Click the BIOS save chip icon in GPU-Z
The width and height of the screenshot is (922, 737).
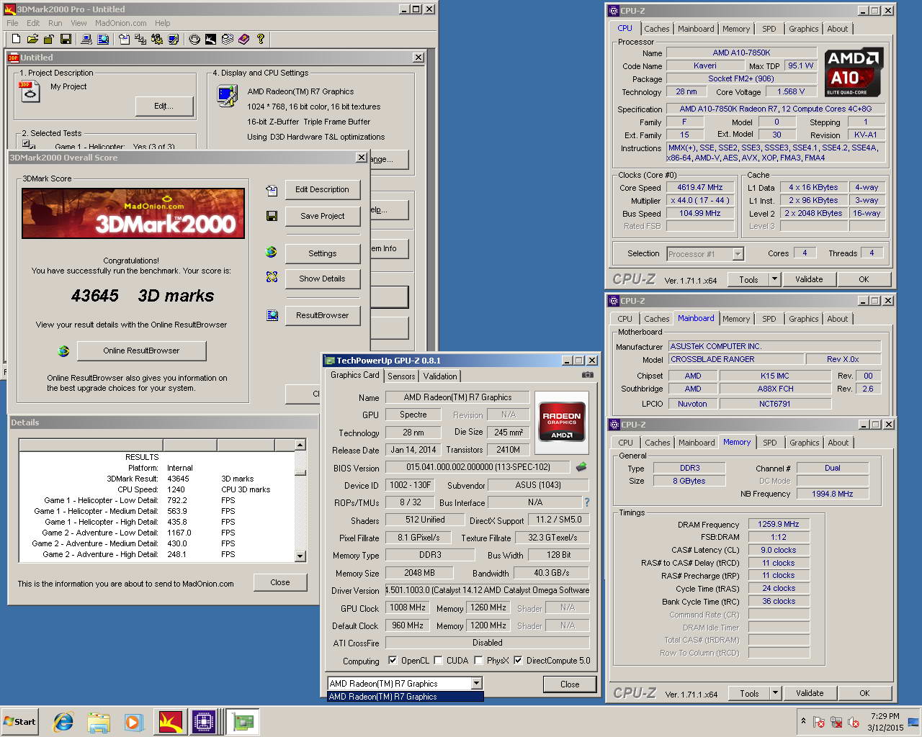pos(581,467)
